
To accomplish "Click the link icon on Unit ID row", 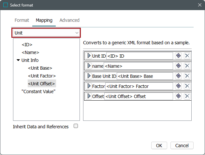I will 178,56.
